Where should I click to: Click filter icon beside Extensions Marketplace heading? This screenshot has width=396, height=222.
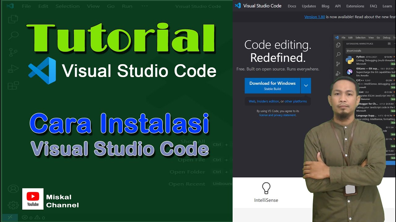coord(389,44)
